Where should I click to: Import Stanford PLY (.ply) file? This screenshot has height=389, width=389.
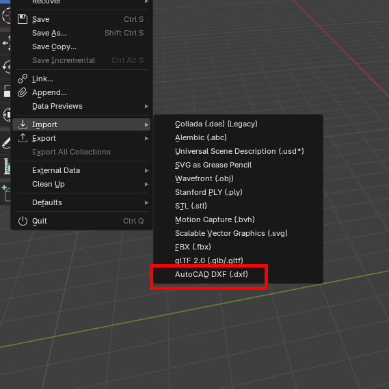(238, 192)
